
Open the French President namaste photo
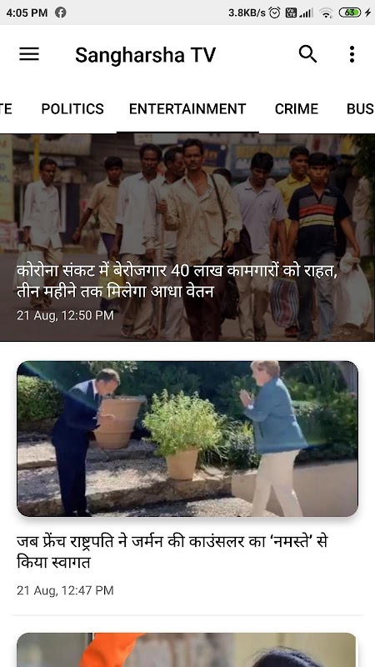187,439
